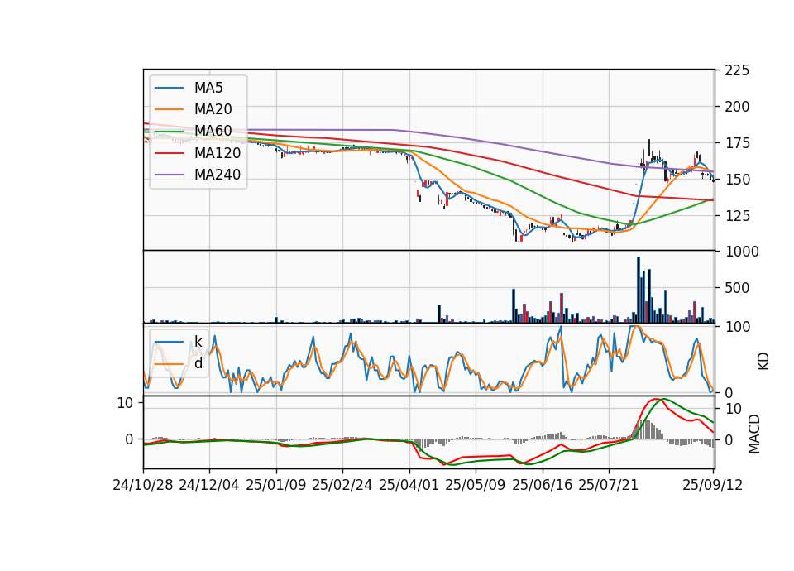Click the 150 price axis label
Viewport: 794px width, 571px height.
click(737, 180)
